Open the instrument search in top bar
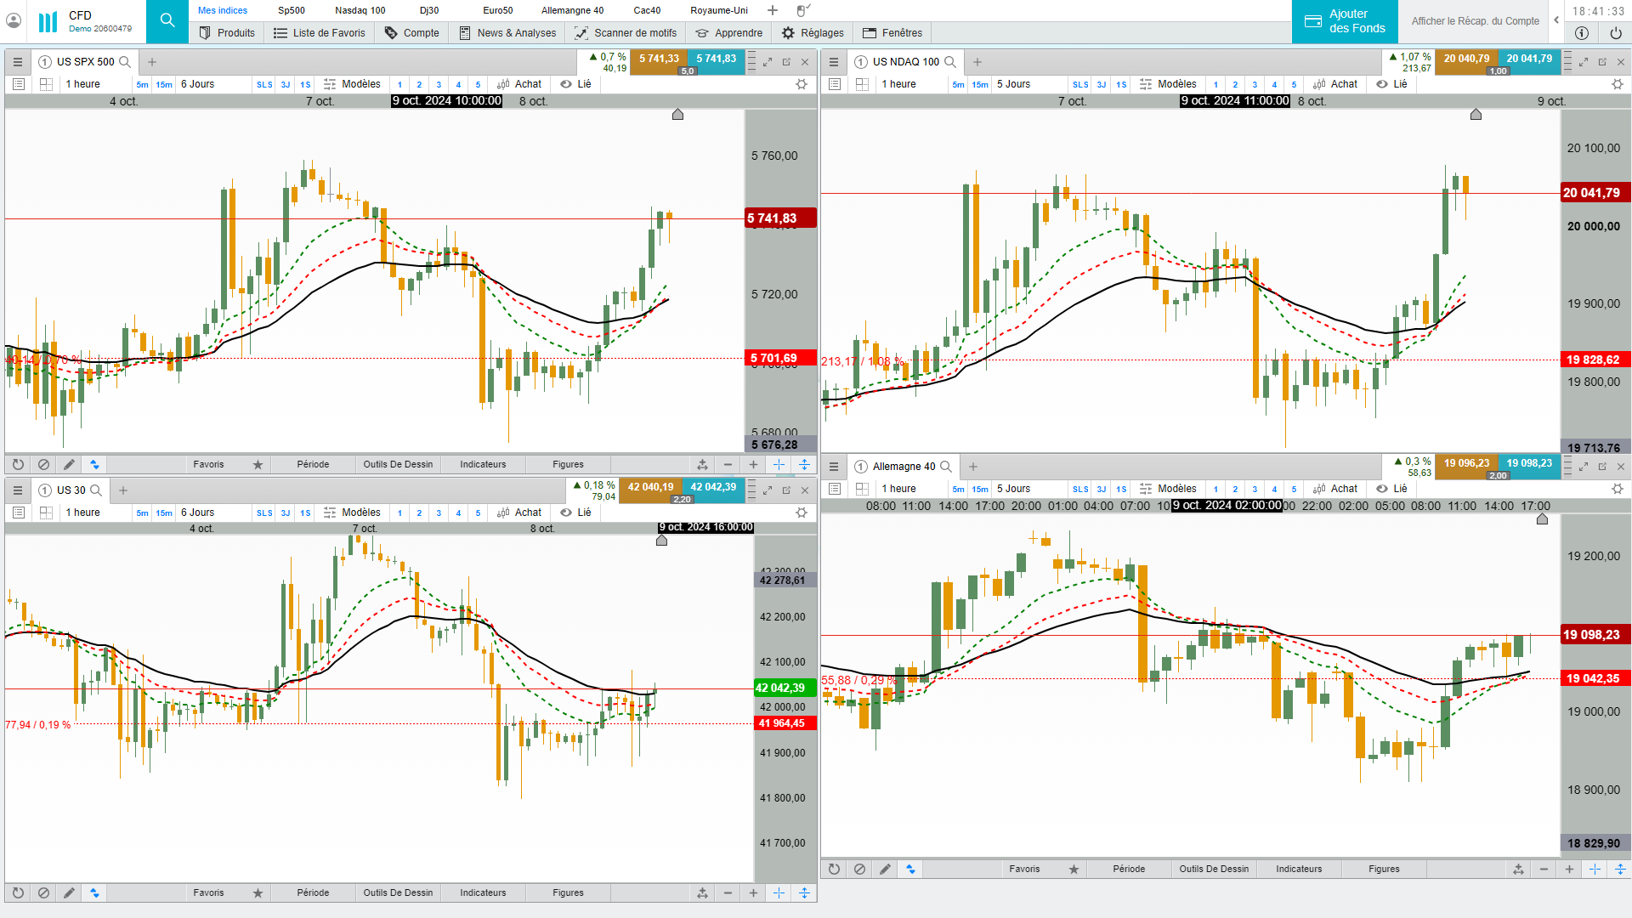The height and width of the screenshot is (918, 1632). click(x=167, y=21)
